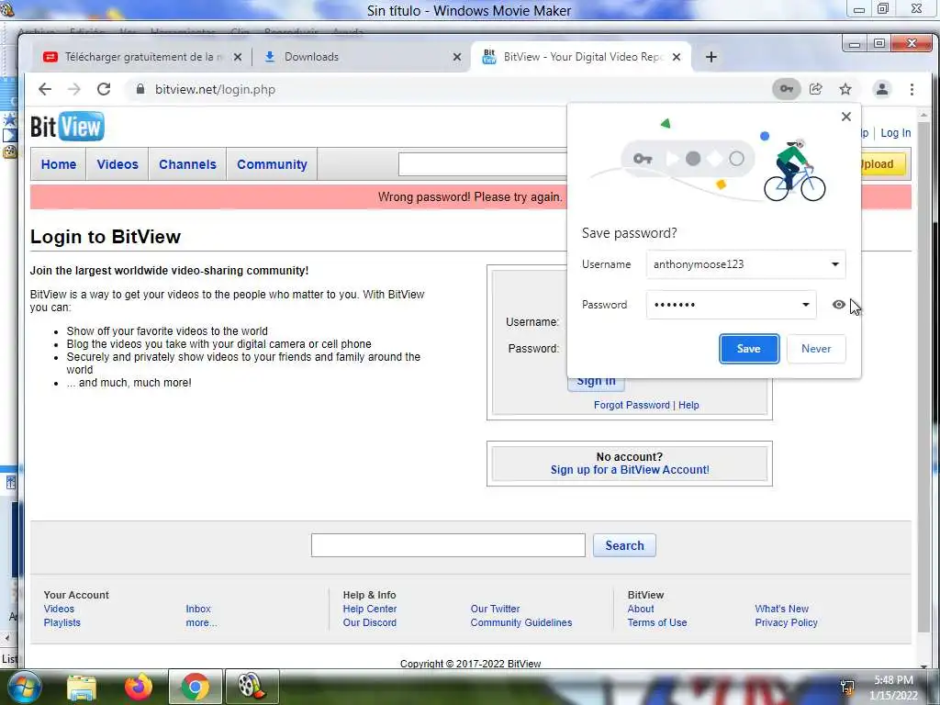
Task: Click the grayed-out forward arrow
Action: point(73,89)
